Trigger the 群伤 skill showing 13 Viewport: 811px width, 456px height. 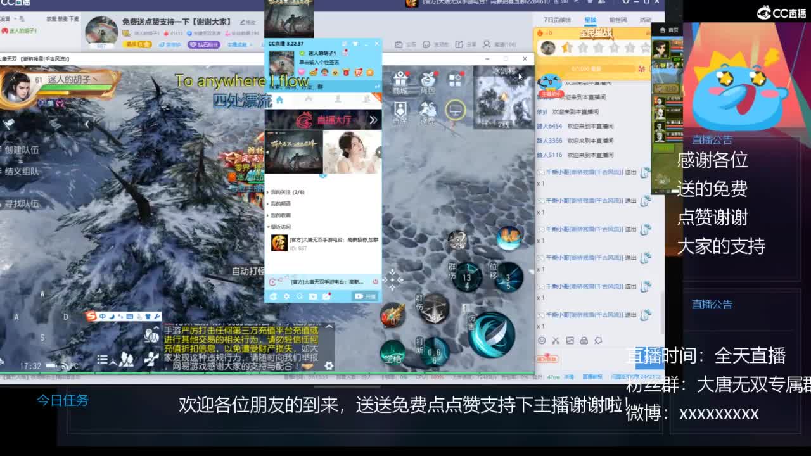(x=467, y=277)
